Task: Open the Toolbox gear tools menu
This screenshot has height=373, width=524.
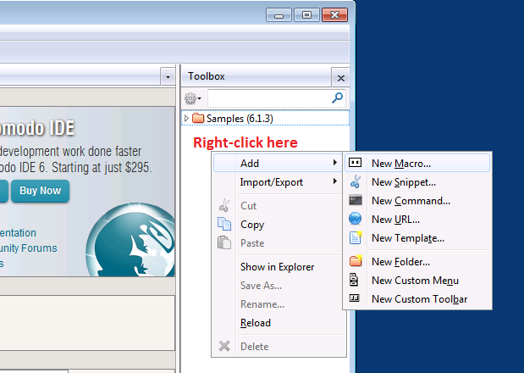Action: [x=193, y=98]
